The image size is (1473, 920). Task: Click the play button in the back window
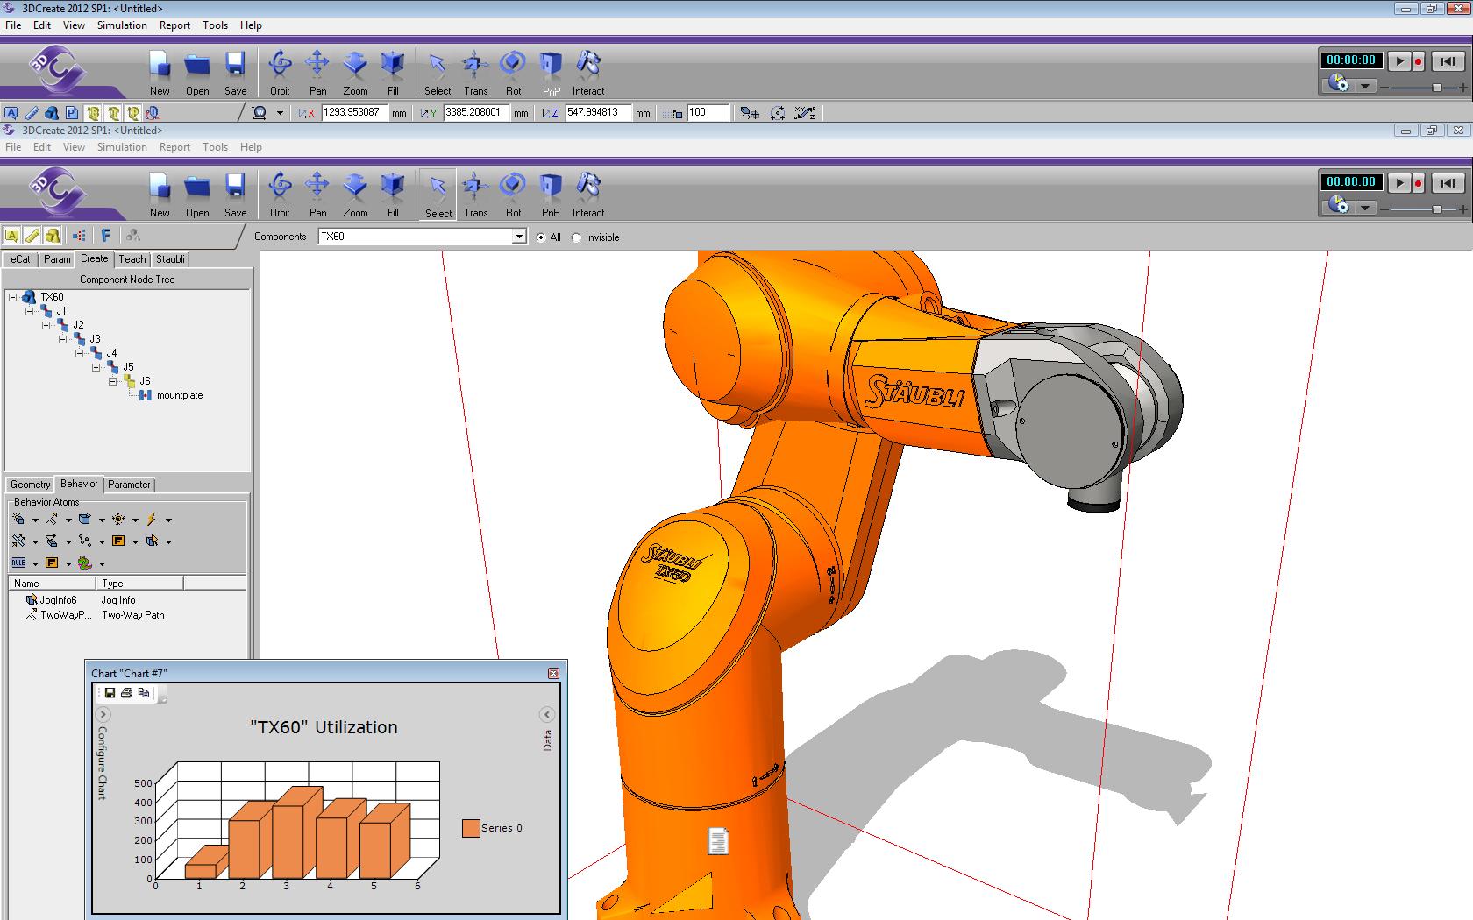tap(1399, 60)
